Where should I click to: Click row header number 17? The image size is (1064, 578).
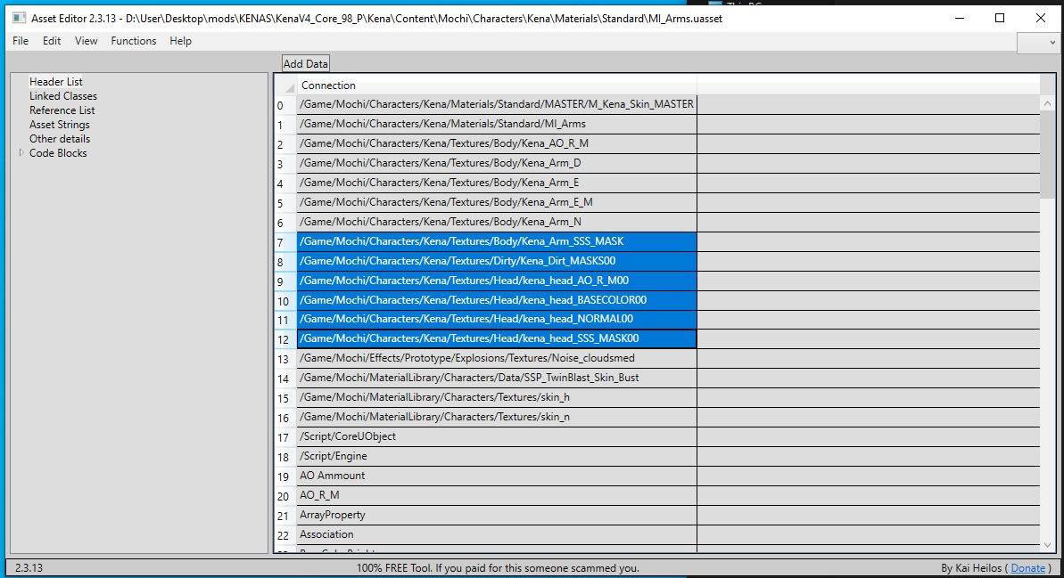[285, 438]
